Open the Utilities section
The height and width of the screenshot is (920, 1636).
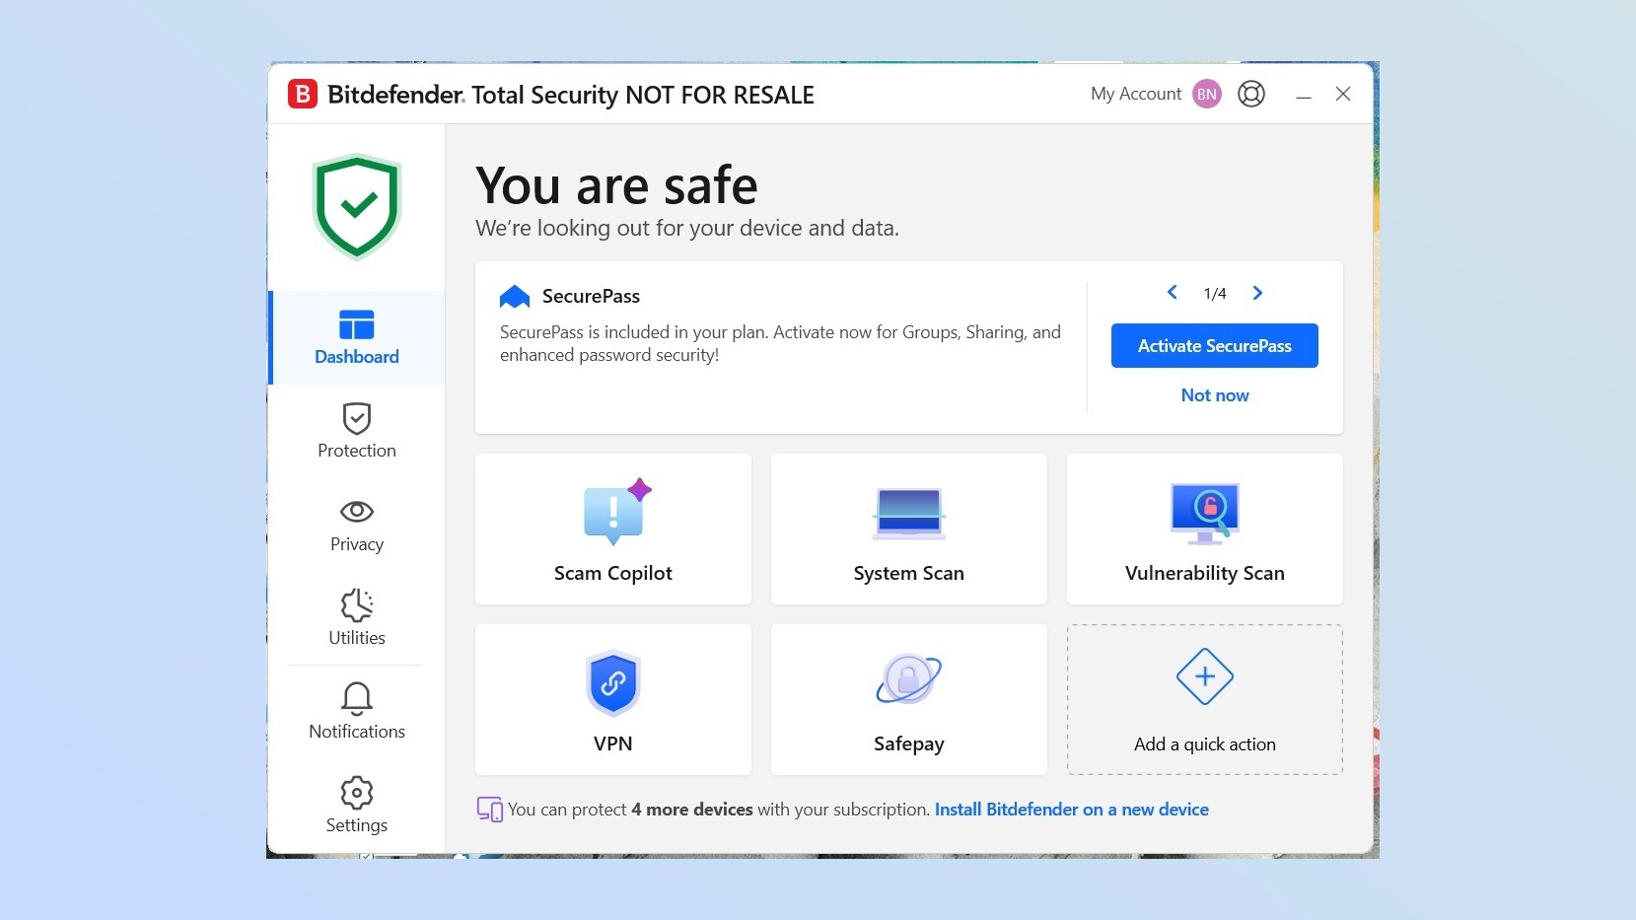(x=357, y=618)
